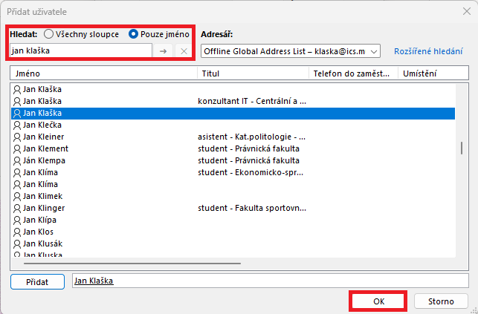Open the Adresář address list dropdown
This screenshot has width=478, height=314.
[373, 50]
